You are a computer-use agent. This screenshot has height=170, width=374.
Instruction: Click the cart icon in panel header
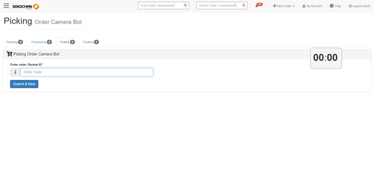click(9, 54)
